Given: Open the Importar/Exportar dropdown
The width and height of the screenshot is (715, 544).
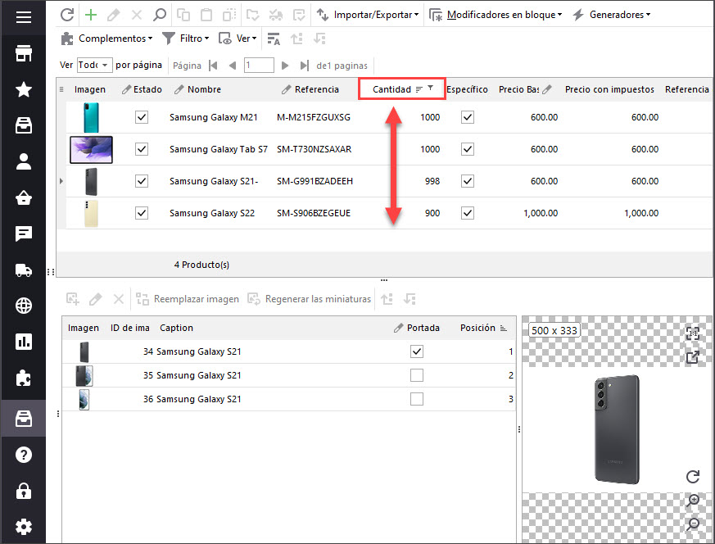Looking at the screenshot, I should click(x=368, y=15).
